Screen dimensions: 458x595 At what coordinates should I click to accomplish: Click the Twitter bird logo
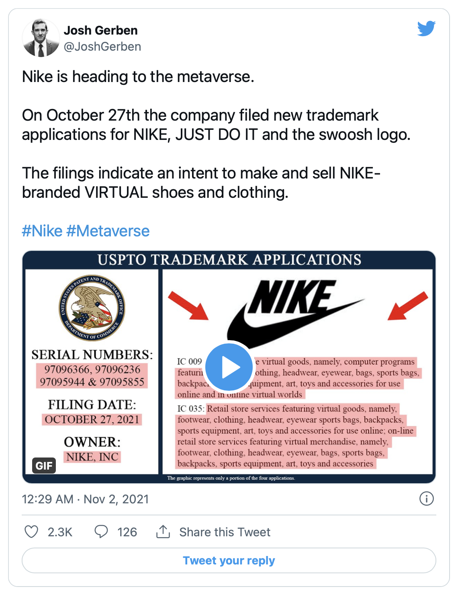click(426, 29)
